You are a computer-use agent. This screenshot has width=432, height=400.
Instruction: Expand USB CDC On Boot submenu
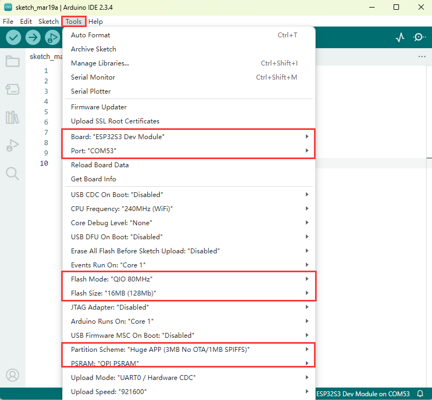pos(189,194)
